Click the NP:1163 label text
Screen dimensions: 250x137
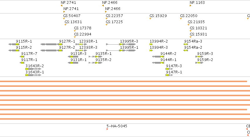click(x=197, y=3)
